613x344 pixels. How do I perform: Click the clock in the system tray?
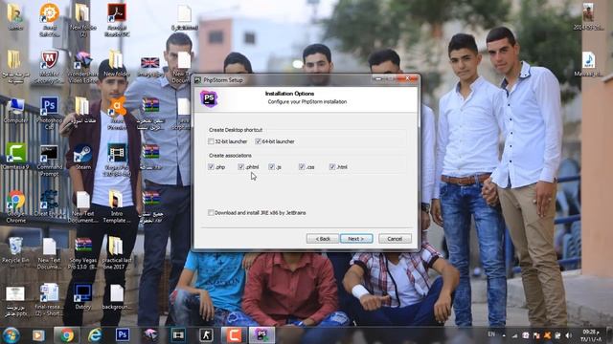(x=591, y=335)
